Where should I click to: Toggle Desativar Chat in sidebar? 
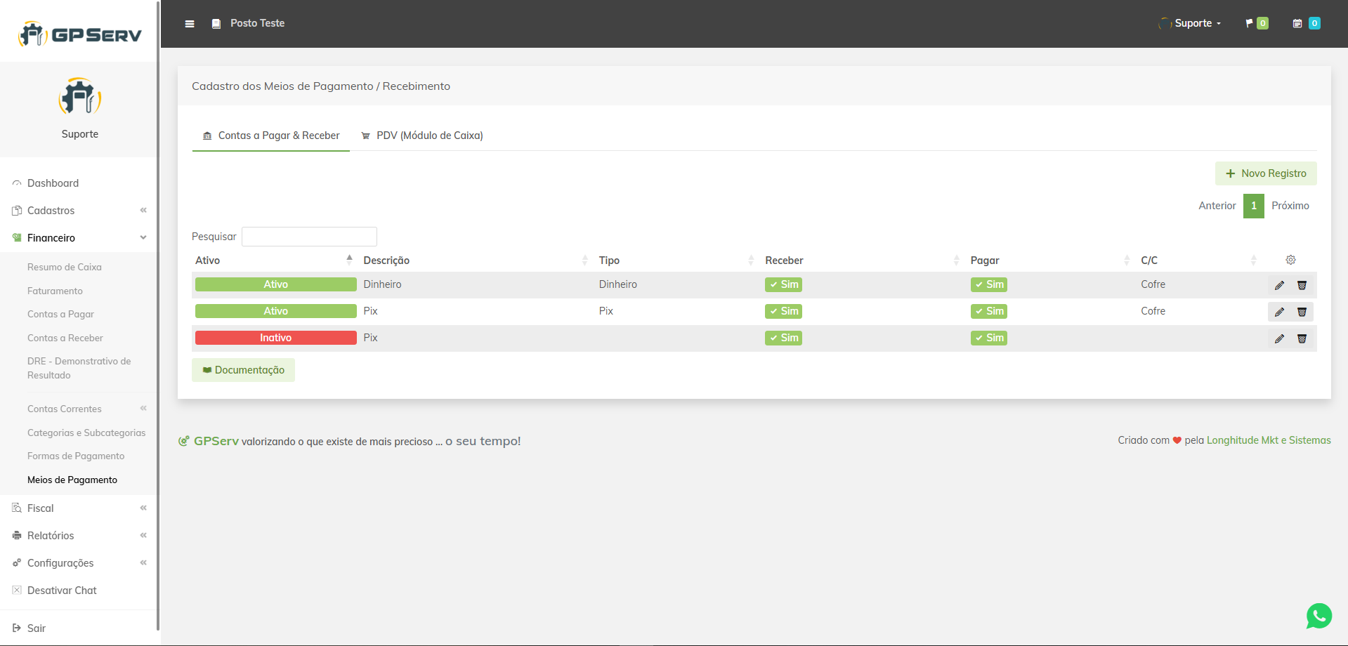(62, 591)
